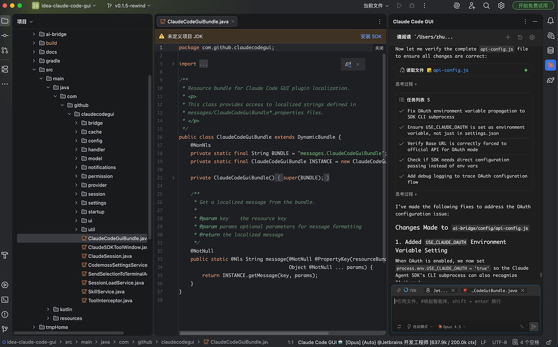Select ClaudeSession.java in project tree

(x=110, y=256)
